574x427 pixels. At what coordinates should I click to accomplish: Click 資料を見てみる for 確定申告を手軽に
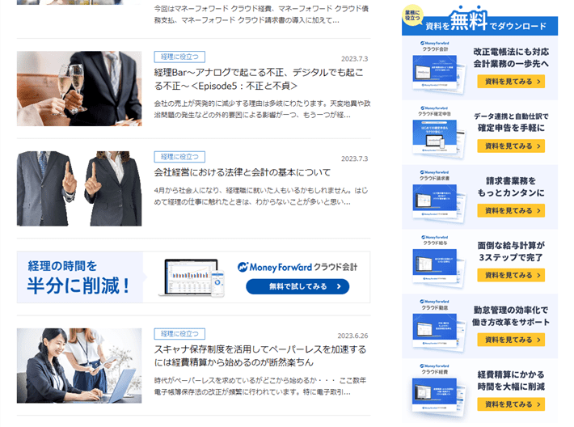tap(511, 146)
